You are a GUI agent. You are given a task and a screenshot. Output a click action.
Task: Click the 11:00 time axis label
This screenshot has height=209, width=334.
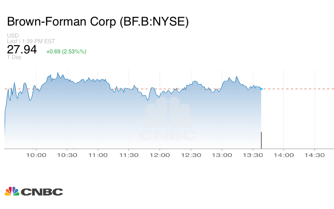[x=98, y=155]
